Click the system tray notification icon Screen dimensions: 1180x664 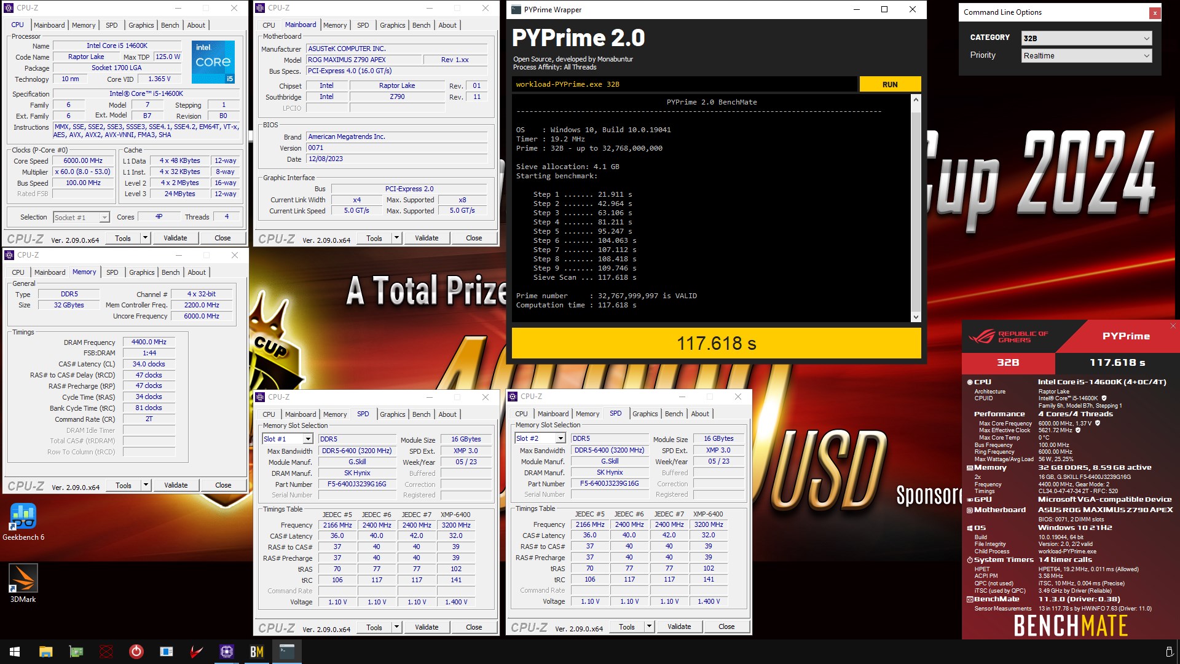(x=1169, y=652)
